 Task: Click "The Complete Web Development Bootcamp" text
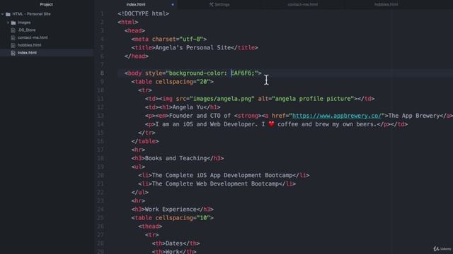click(215, 184)
